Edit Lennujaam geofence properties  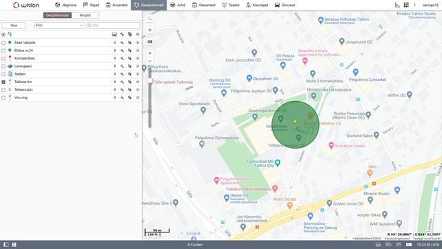point(122,66)
